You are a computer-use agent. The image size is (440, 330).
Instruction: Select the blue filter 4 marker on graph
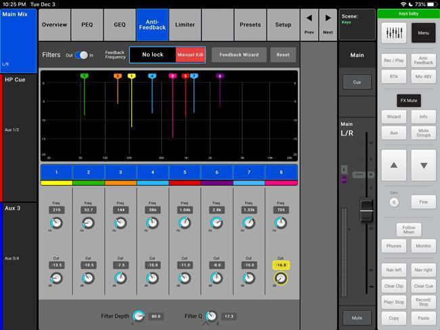point(152,76)
